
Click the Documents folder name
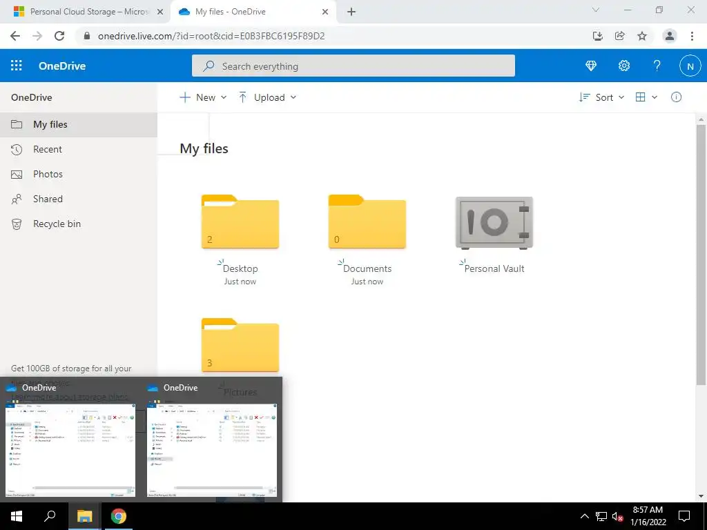pyautogui.click(x=367, y=268)
